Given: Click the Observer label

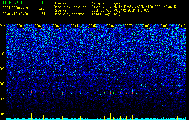Looking at the screenshot, I should pos(61,3).
